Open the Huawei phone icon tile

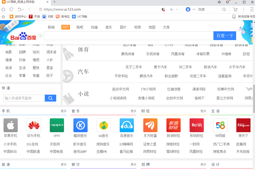(x=34, y=125)
